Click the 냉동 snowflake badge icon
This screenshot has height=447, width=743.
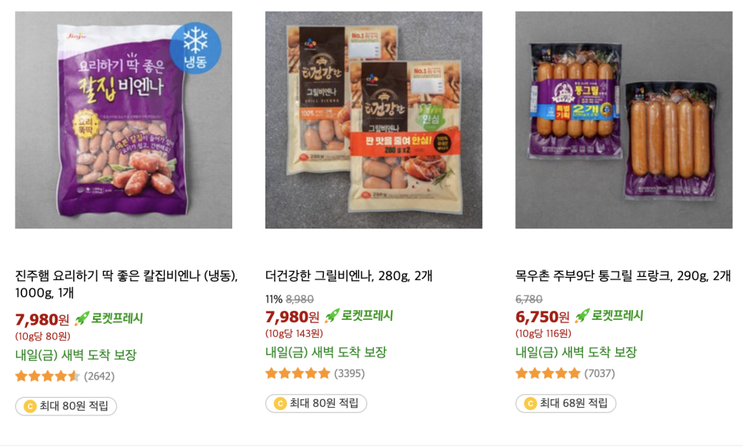(x=195, y=48)
